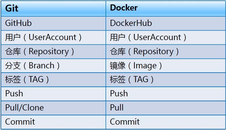
Task: Click the Image cell
Action: [136, 66]
